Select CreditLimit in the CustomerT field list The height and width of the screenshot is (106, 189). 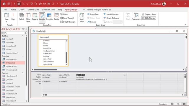coord(47,54)
